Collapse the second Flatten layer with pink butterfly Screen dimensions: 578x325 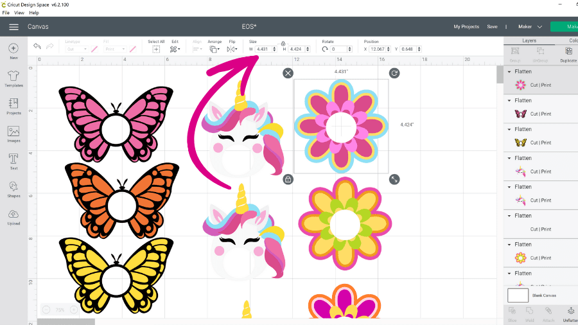(509, 100)
